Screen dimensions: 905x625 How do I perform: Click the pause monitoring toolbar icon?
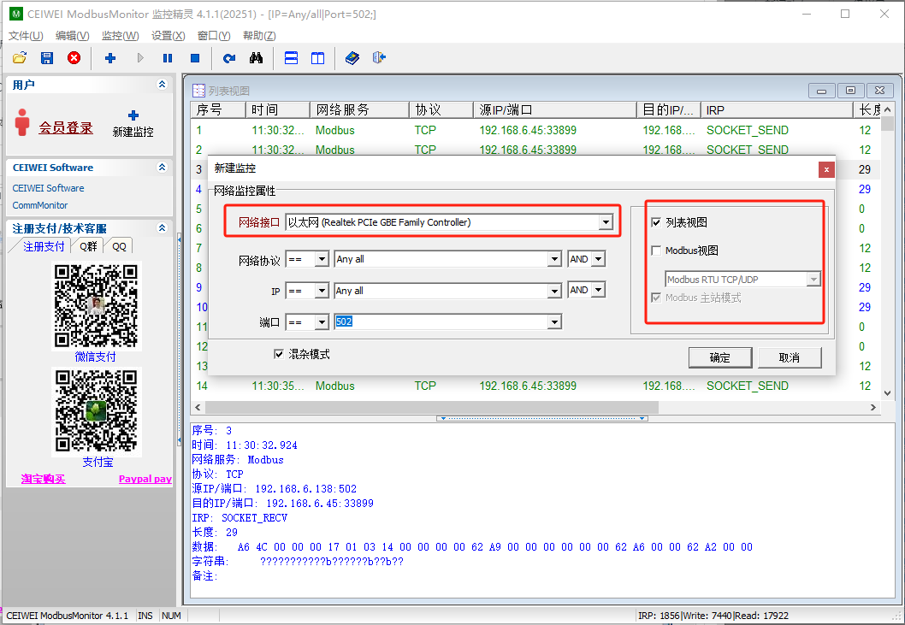point(168,58)
